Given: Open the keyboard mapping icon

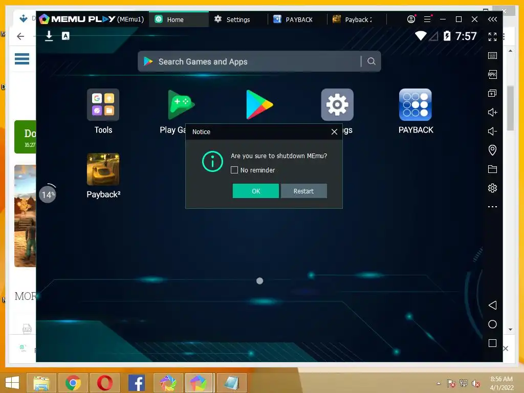Looking at the screenshot, I should pos(492,55).
